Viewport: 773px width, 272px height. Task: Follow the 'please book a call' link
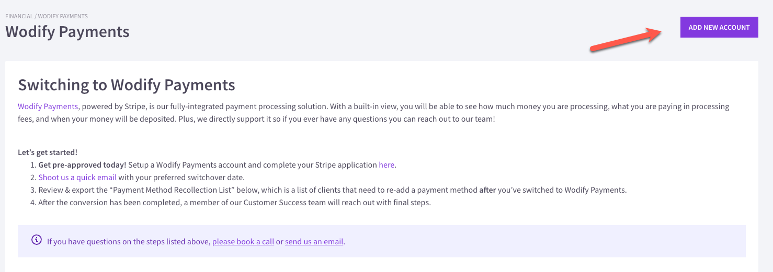(x=243, y=242)
